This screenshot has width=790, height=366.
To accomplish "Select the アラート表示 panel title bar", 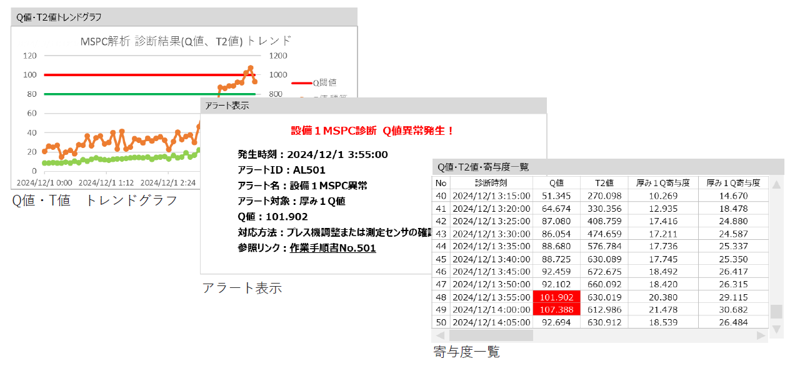I will pyautogui.click(x=373, y=106).
